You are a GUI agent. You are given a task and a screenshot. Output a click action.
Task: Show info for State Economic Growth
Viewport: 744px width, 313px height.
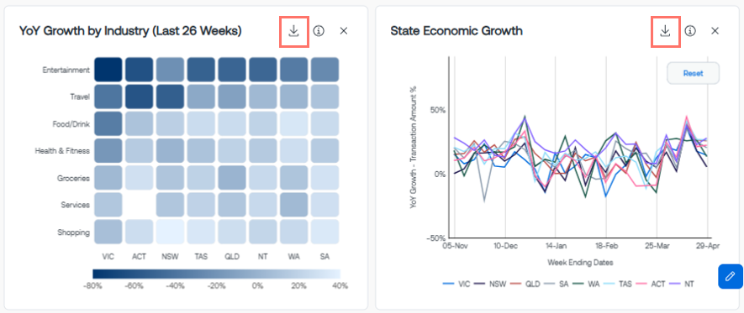690,31
